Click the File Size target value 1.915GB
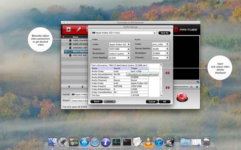The image size is (241, 150). 139,95
